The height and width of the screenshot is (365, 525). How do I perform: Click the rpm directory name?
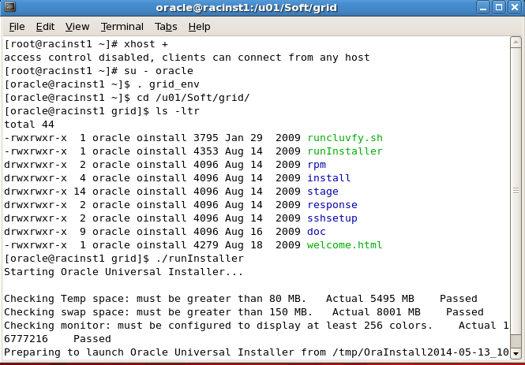(317, 165)
